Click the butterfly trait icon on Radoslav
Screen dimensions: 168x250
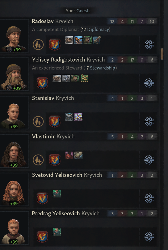click(x=78, y=40)
